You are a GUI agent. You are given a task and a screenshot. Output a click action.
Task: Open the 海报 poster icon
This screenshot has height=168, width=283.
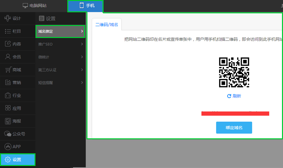(x=8, y=121)
